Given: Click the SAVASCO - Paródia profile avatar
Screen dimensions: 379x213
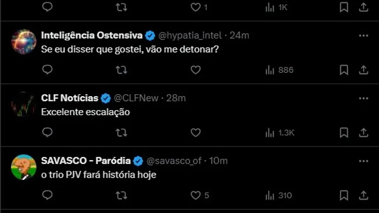Looking at the screenshot, I should pos(24,167).
